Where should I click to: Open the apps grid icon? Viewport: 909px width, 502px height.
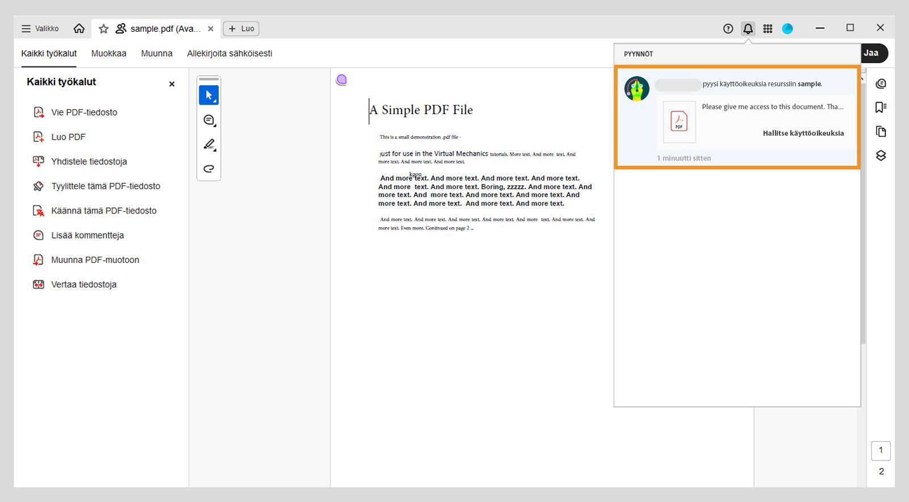point(768,28)
